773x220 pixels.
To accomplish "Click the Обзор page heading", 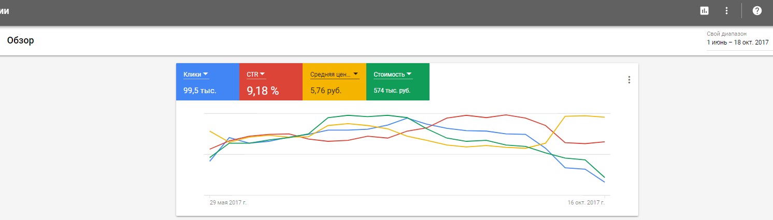I will (21, 40).
